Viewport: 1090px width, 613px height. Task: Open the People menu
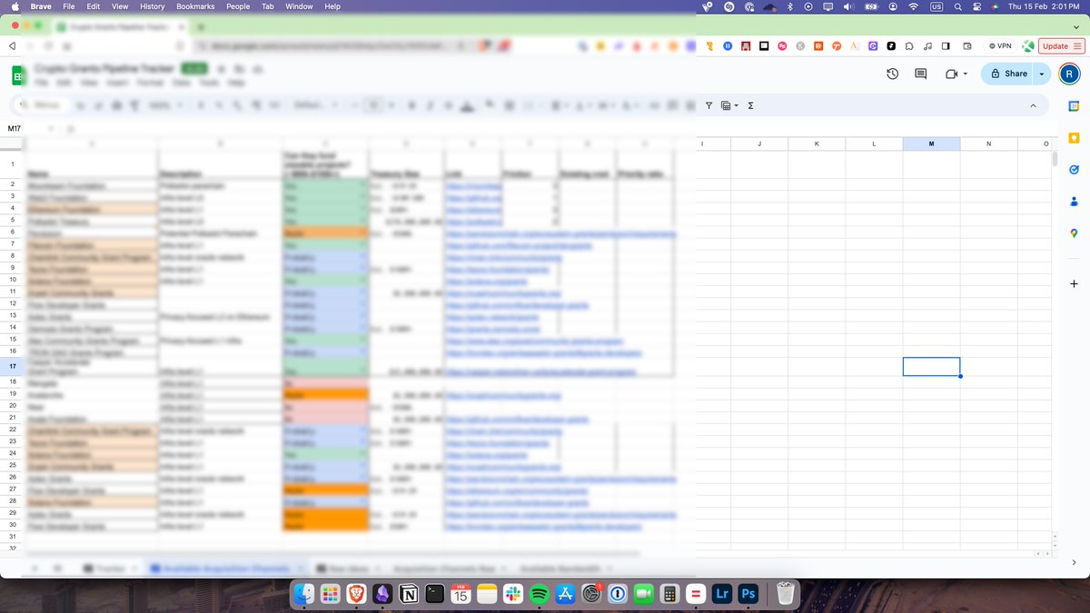point(238,6)
